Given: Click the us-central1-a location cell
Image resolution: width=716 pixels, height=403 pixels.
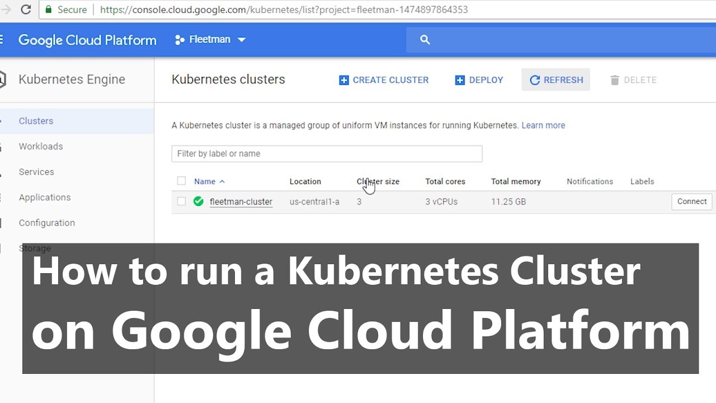Looking at the screenshot, I should [314, 201].
